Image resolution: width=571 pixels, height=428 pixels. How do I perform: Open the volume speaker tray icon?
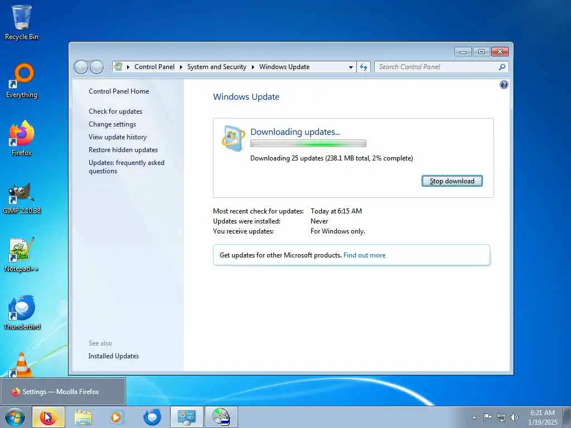(514, 417)
